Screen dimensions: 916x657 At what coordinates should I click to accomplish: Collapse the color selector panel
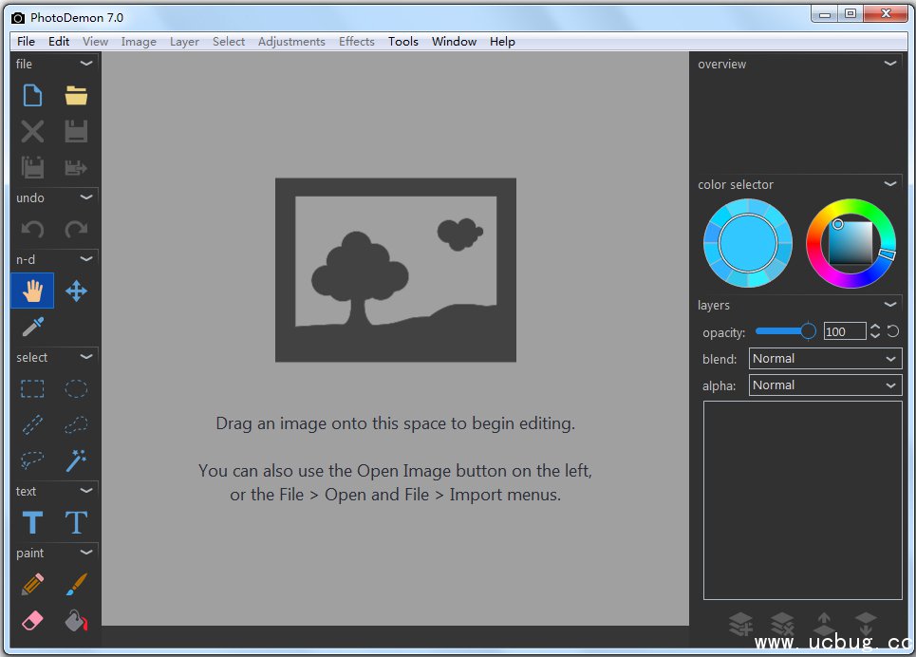click(889, 184)
